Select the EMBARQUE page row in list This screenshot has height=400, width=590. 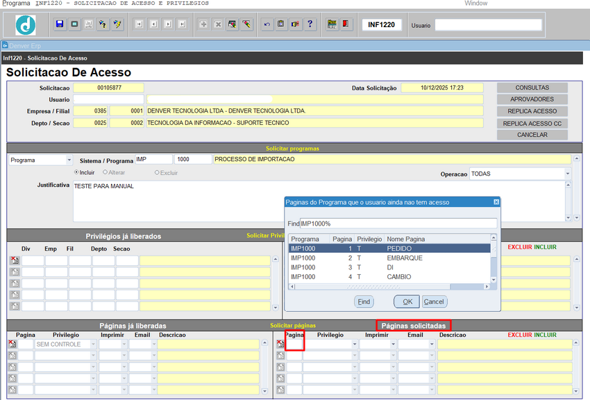click(x=389, y=258)
